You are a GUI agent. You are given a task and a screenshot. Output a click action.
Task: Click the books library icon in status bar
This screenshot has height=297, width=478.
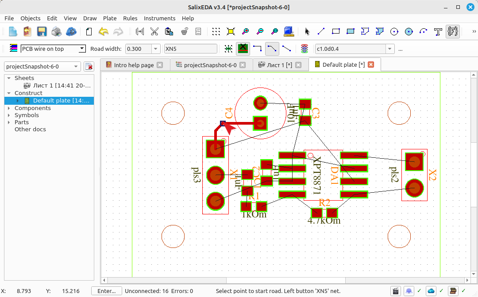453,291
